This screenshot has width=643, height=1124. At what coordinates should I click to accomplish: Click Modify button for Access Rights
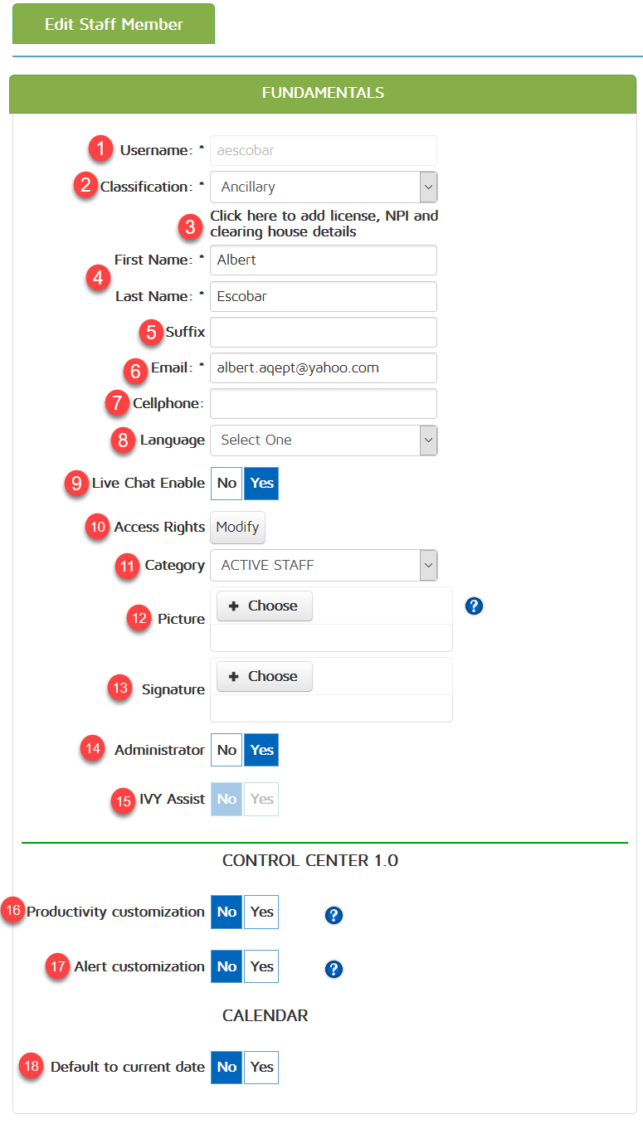[237, 528]
